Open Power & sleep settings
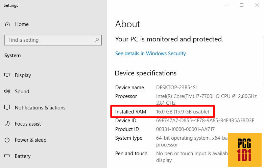 coord(30,140)
